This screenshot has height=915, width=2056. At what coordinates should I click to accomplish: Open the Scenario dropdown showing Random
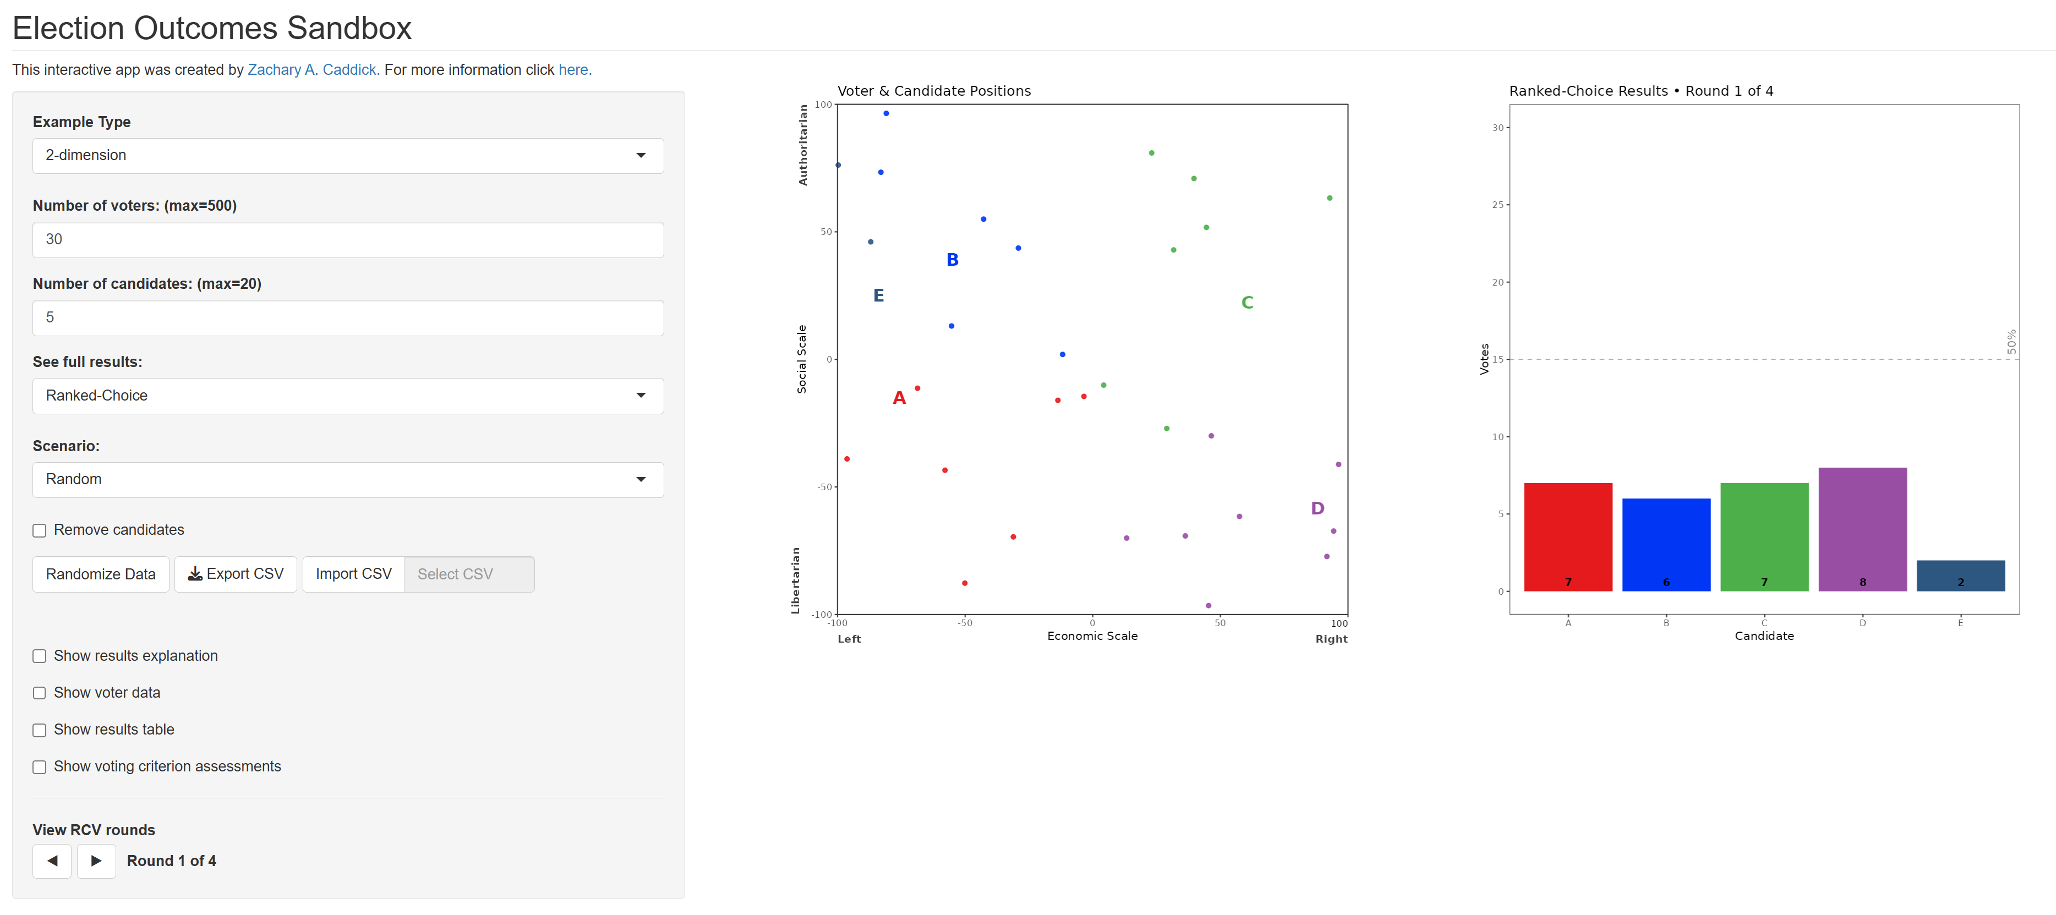pyautogui.click(x=347, y=479)
